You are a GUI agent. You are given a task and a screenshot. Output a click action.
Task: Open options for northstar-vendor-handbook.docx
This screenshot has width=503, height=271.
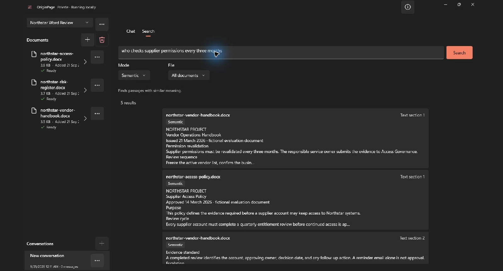pos(97,113)
